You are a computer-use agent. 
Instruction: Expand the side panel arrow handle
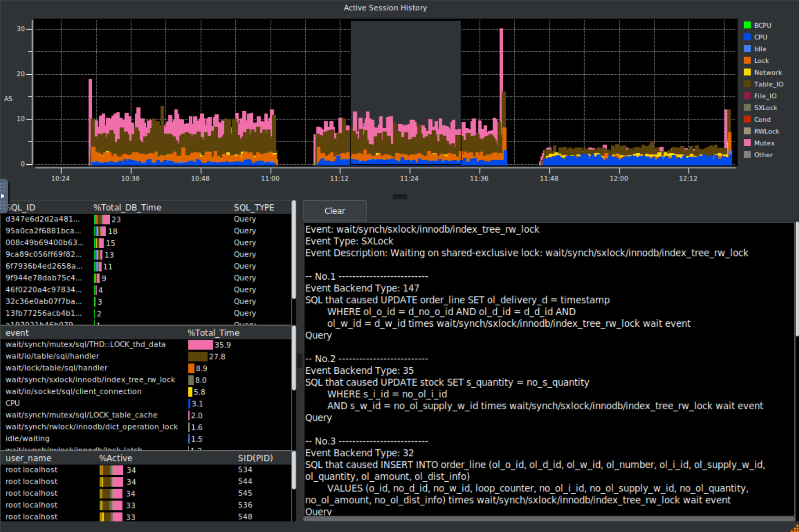[x=3, y=196]
